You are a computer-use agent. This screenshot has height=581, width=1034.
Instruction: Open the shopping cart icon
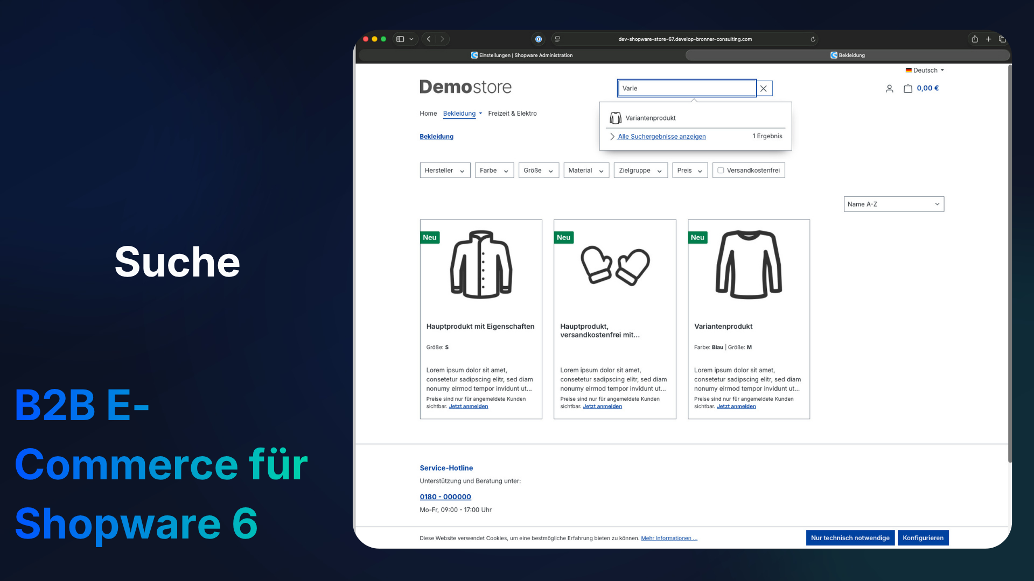(908, 89)
